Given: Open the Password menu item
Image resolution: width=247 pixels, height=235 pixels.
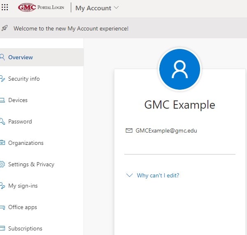Looking at the screenshot, I should [20, 121].
